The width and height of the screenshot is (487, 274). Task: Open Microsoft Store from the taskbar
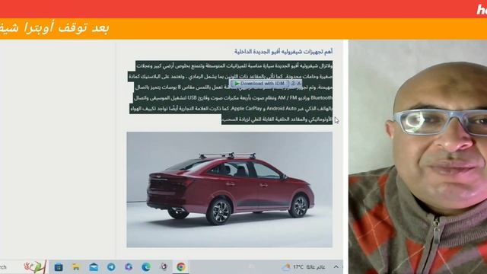(59, 267)
